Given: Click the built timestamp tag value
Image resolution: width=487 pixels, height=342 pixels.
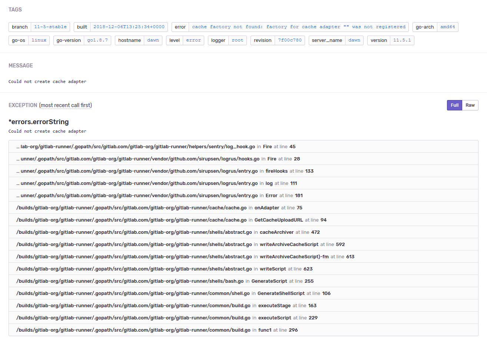Looking at the screenshot, I should click(129, 27).
